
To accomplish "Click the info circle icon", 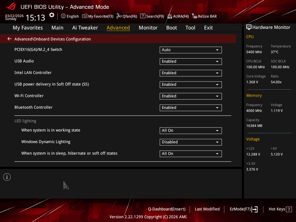I will (x=7, y=177).
